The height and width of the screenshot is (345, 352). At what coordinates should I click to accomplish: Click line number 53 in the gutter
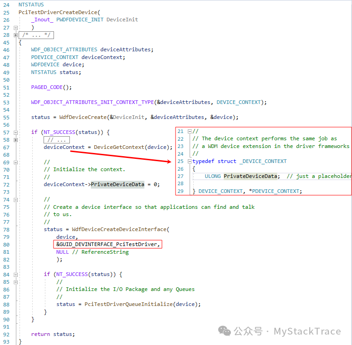[6, 103]
